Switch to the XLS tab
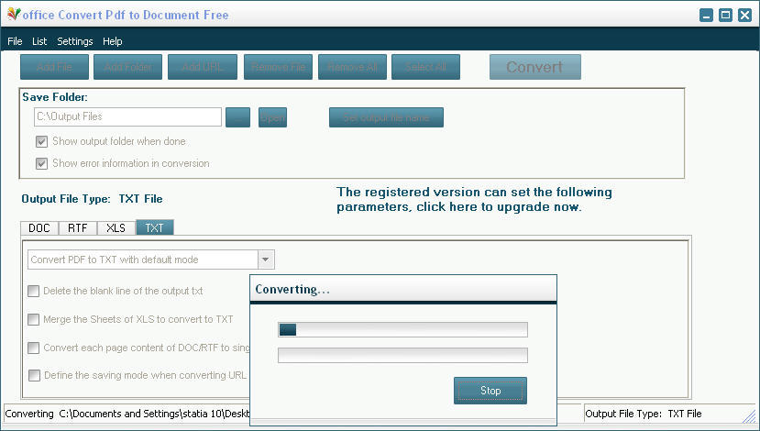760x431 pixels. [x=116, y=227]
